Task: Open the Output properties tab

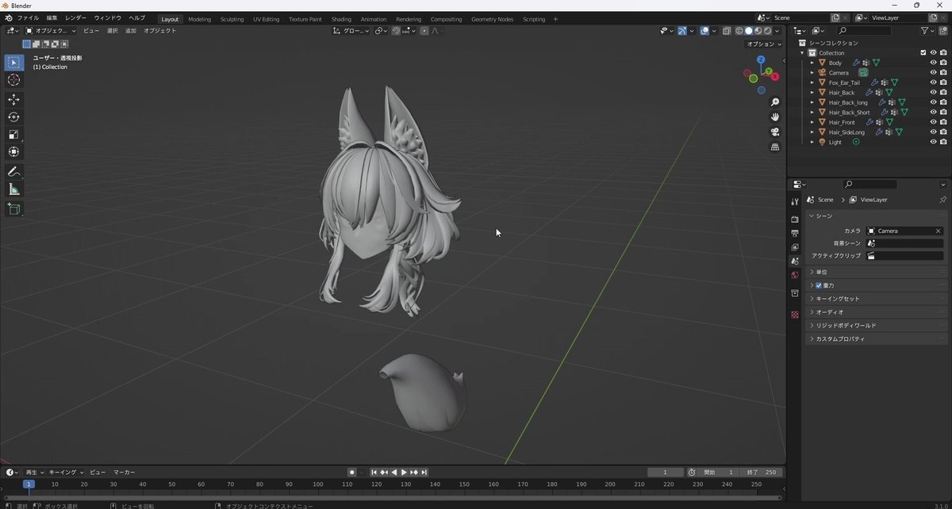Action: tap(795, 233)
